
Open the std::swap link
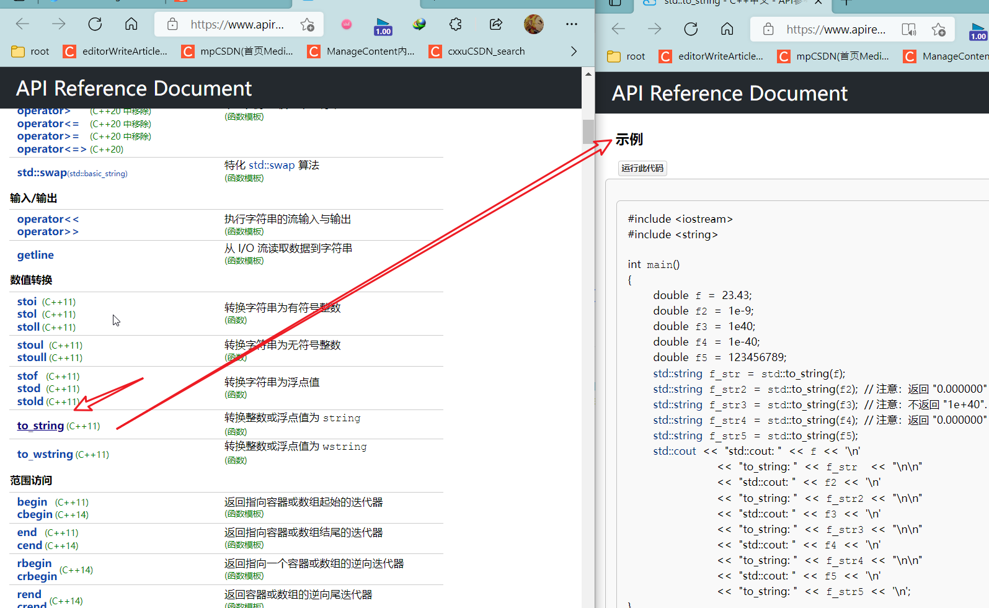coord(72,172)
